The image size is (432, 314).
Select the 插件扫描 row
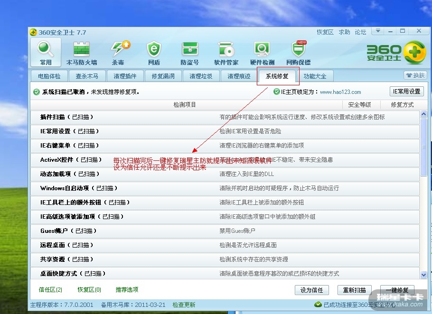click(225, 117)
